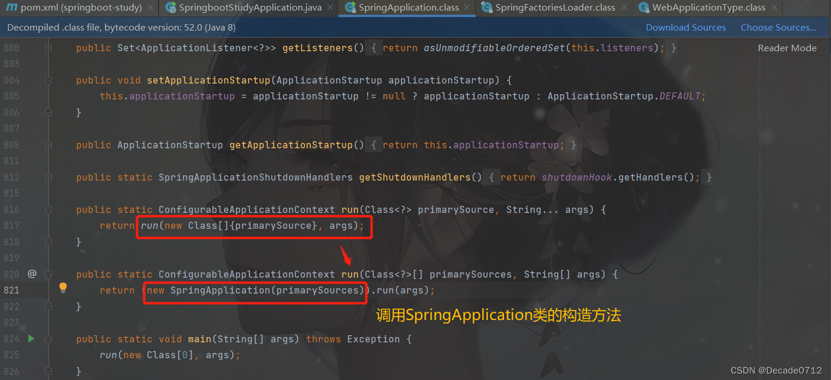Click SpringApplication.class tab file icon
The height and width of the screenshot is (380, 831).
350,8
